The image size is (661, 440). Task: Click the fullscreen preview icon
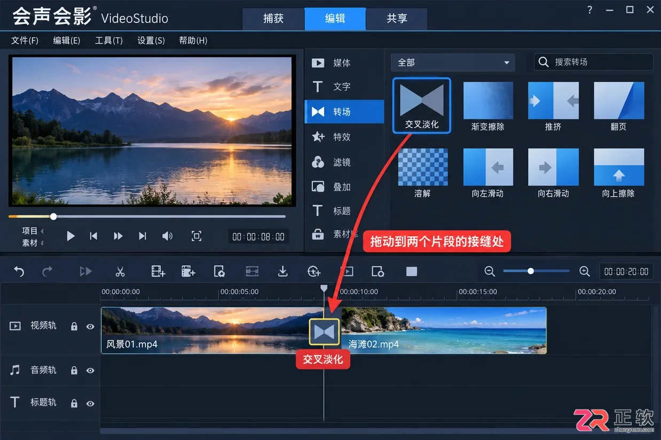[x=196, y=236]
